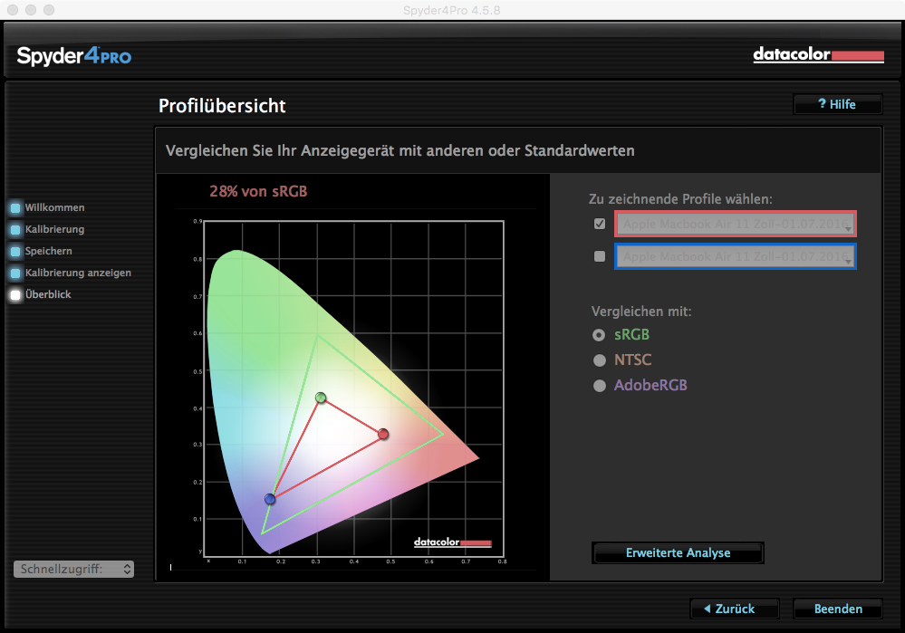Viewport: 905px width, 633px height.
Task: Click the red primary point on gamut
Action: [x=383, y=435]
